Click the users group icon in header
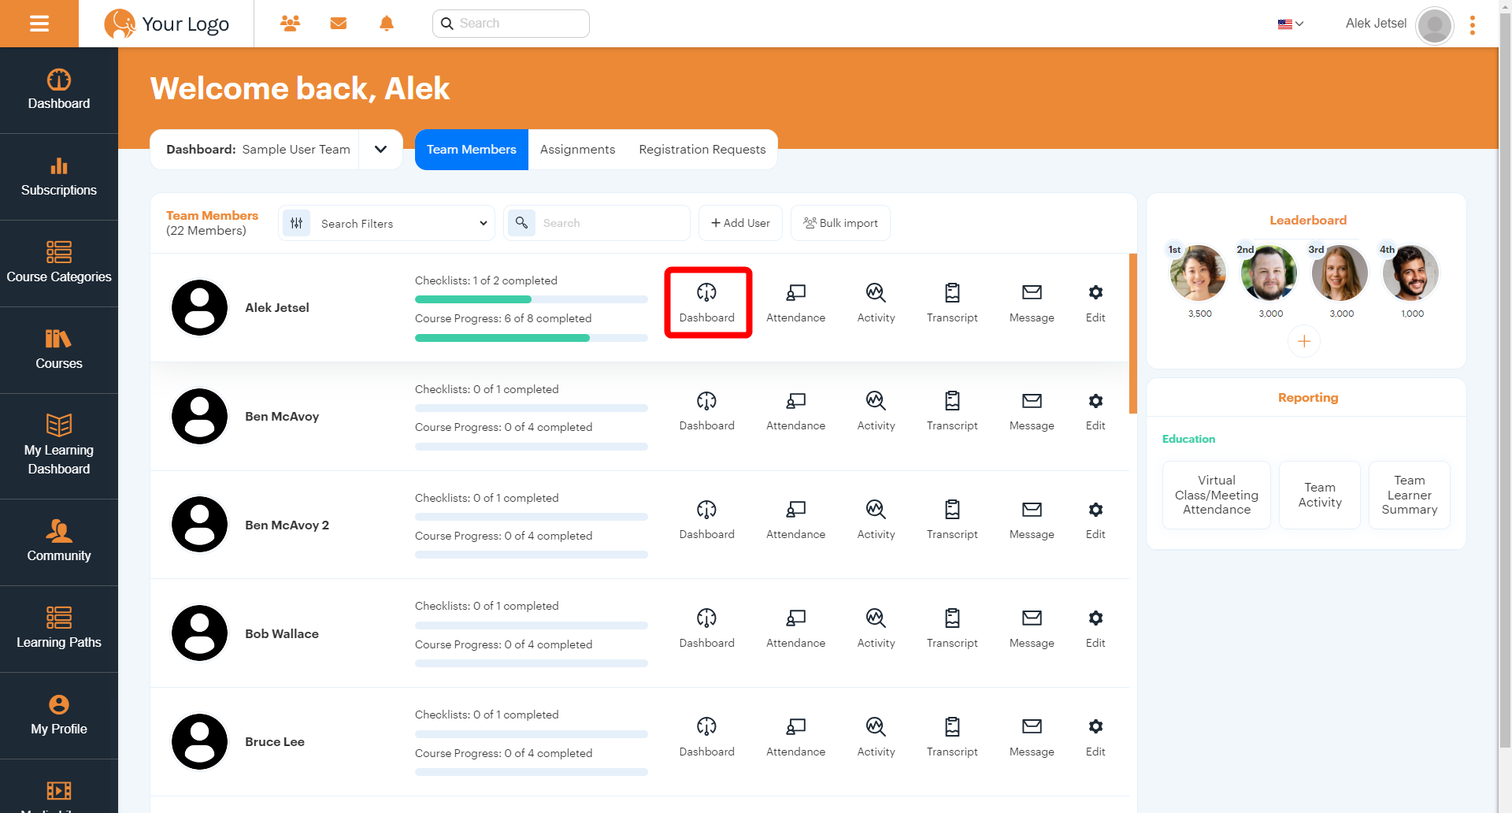The width and height of the screenshot is (1512, 813). click(290, 24)
